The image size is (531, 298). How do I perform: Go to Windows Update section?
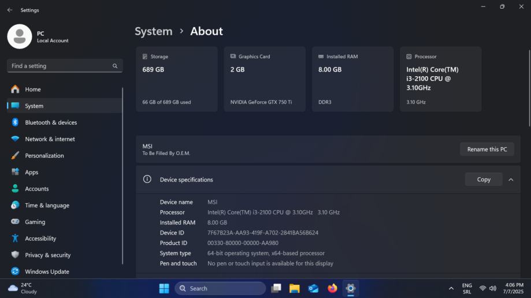47,271
